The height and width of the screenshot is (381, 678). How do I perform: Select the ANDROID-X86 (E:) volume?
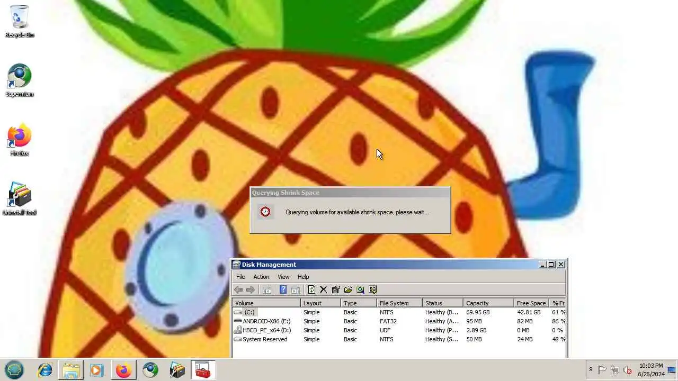[x=266, y=321]
